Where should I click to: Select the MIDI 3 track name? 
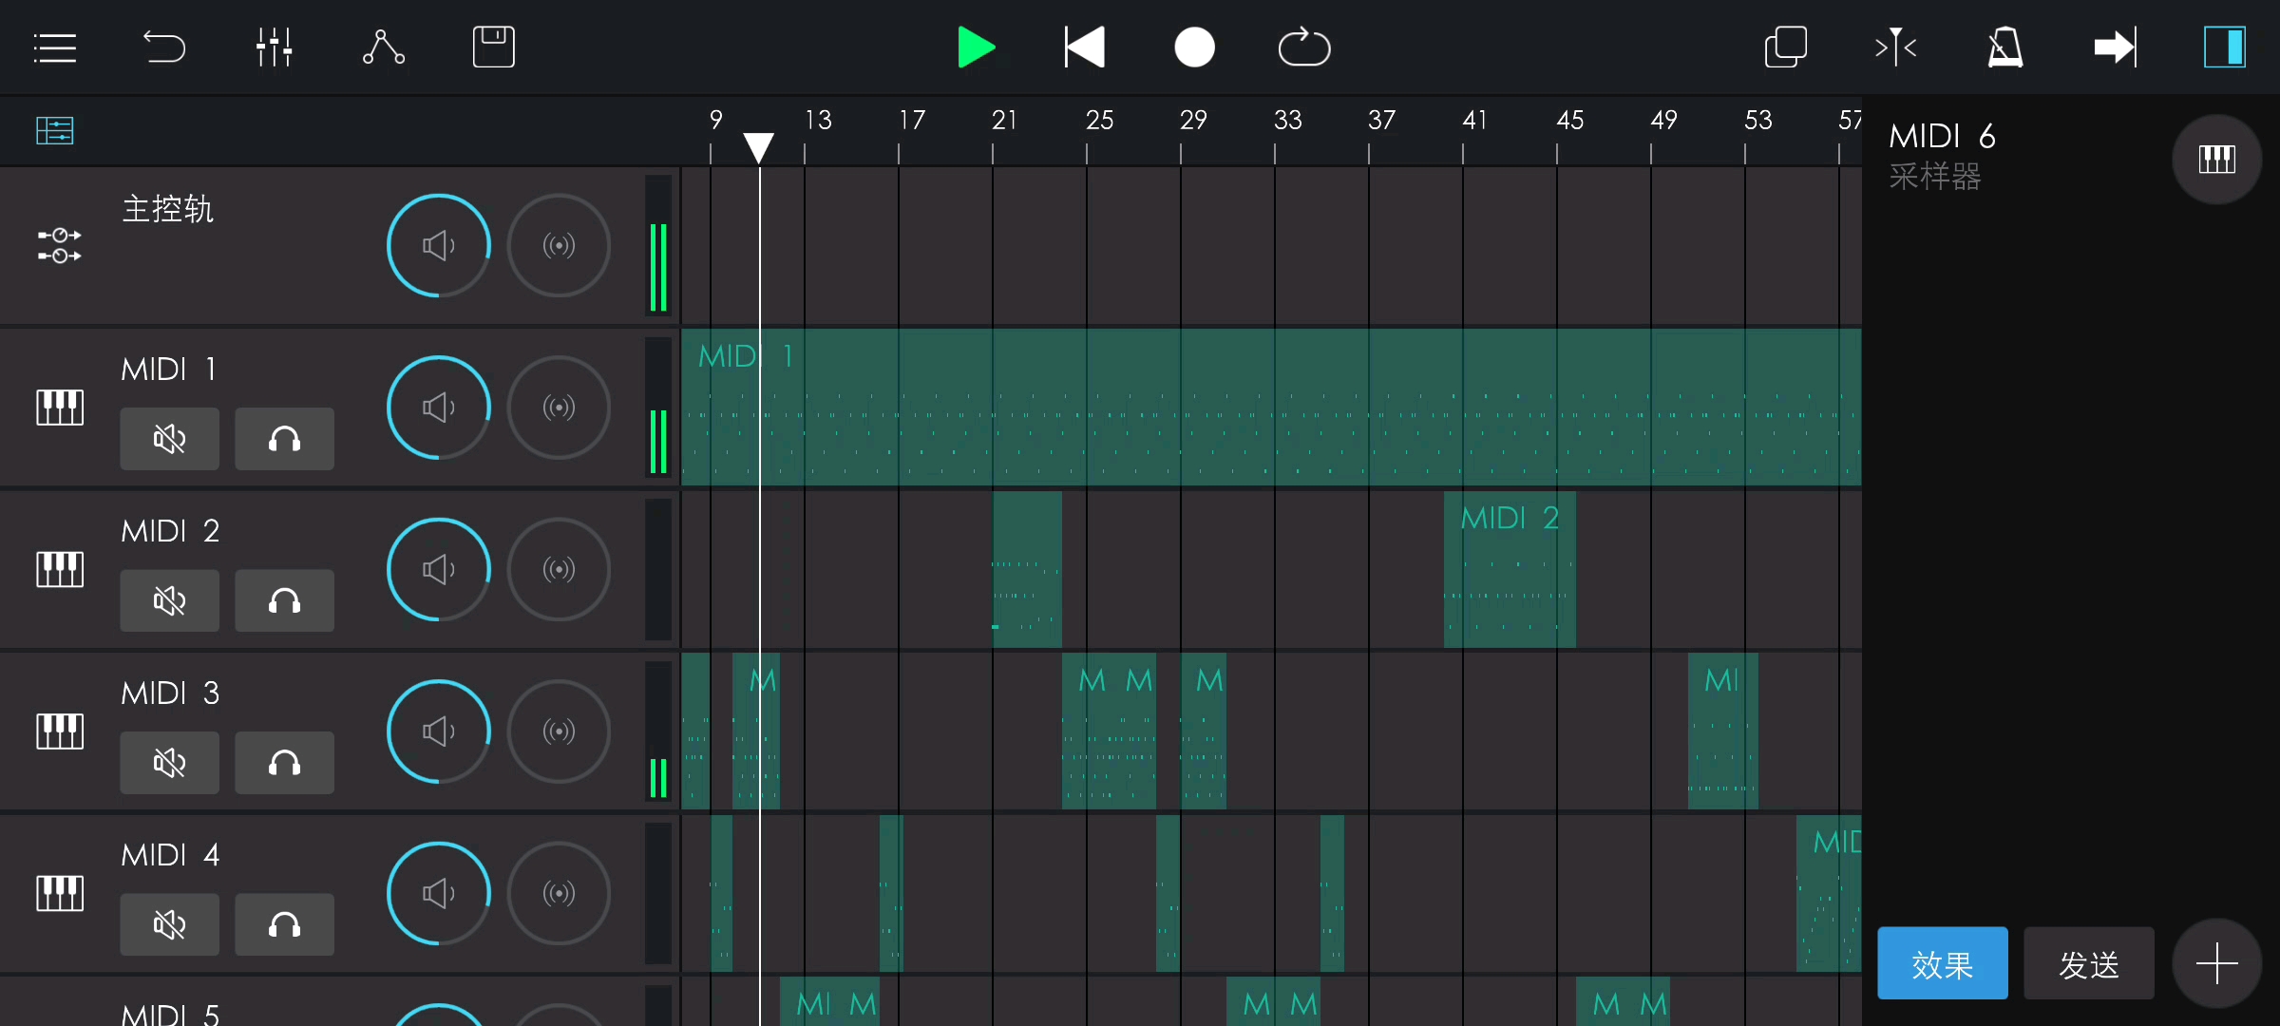(x=171, y=693)
